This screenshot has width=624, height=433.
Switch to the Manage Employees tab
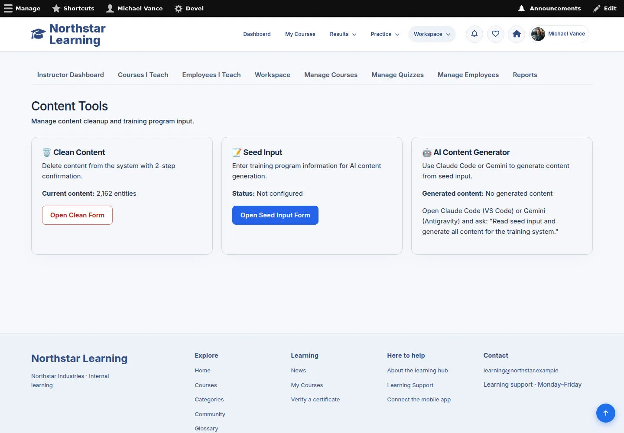pyautogui.click(x=468, y=75)
